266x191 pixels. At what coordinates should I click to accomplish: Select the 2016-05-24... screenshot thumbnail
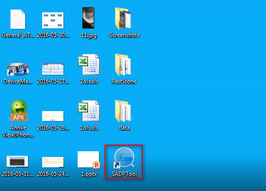click(x=53, y=162)
